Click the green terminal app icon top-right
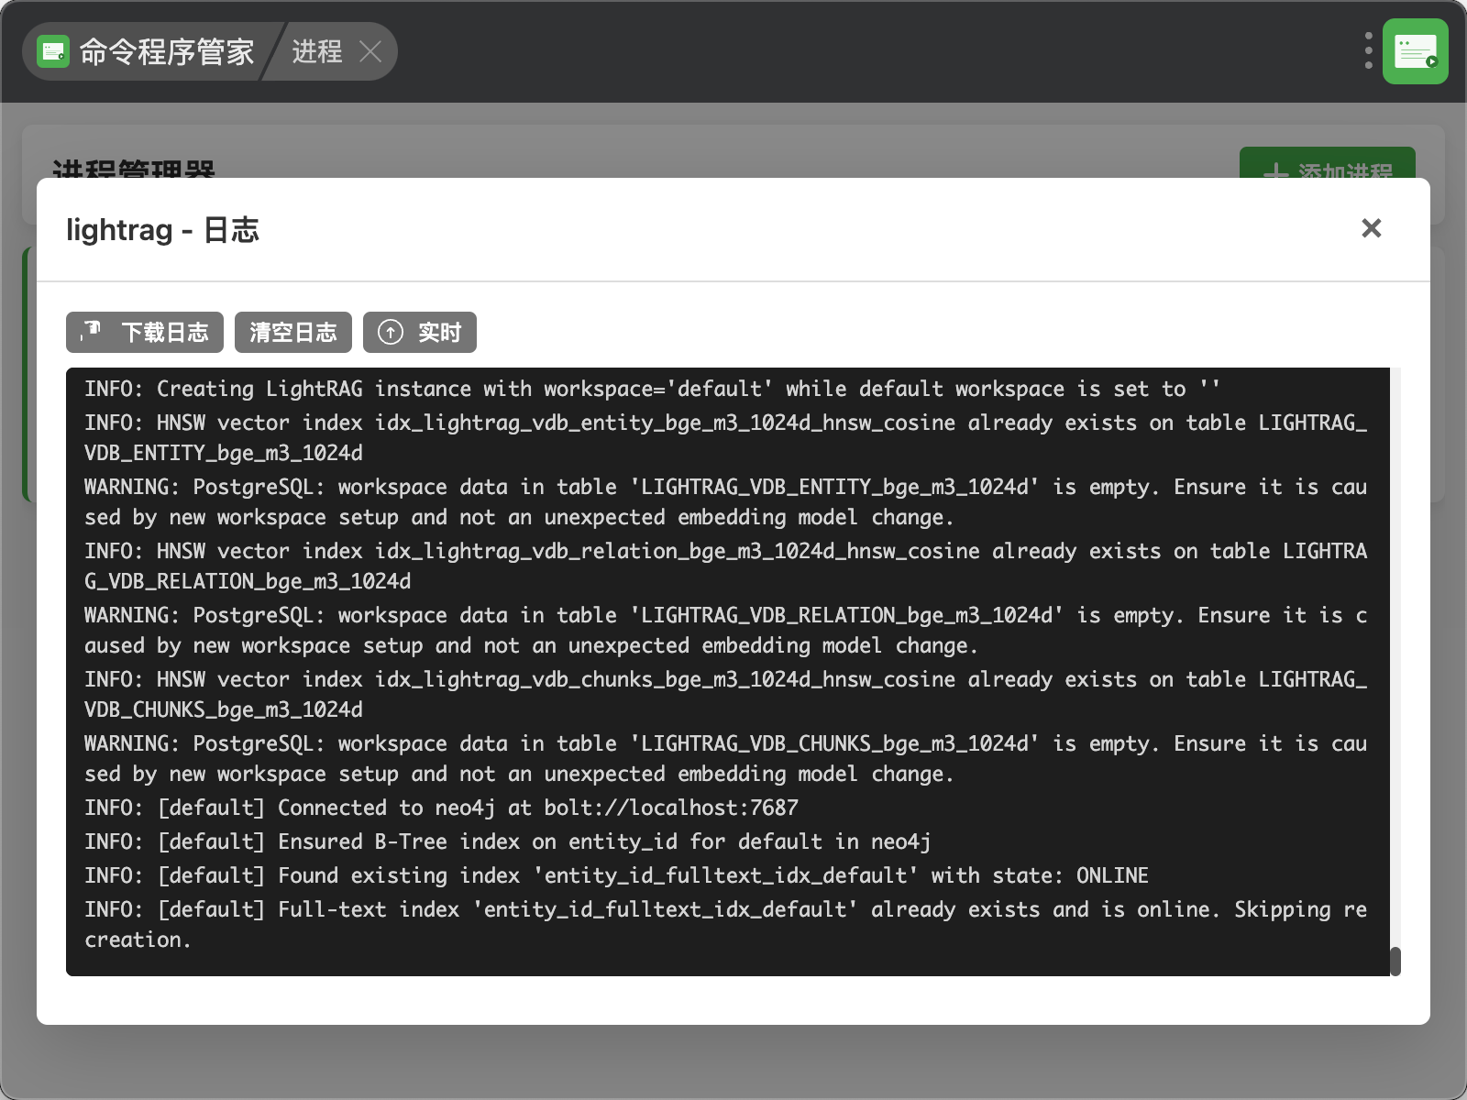 pos(1415,51)
